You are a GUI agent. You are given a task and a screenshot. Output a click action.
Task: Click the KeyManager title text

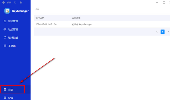20,11
